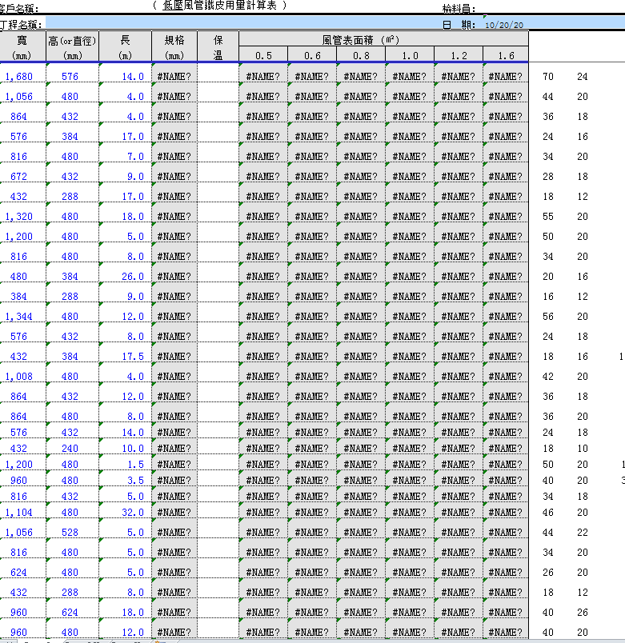Click the length cell 1.5
The image size is (625, 643).
[x=125, y=461]
